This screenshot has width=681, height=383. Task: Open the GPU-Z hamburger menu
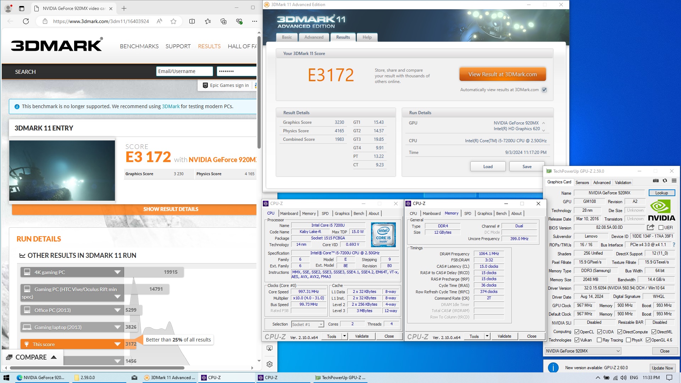[x=674, y=181]
